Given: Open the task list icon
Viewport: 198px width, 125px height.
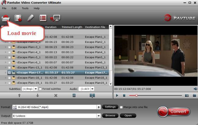Looking at the screenshot, I should point(43,18).
